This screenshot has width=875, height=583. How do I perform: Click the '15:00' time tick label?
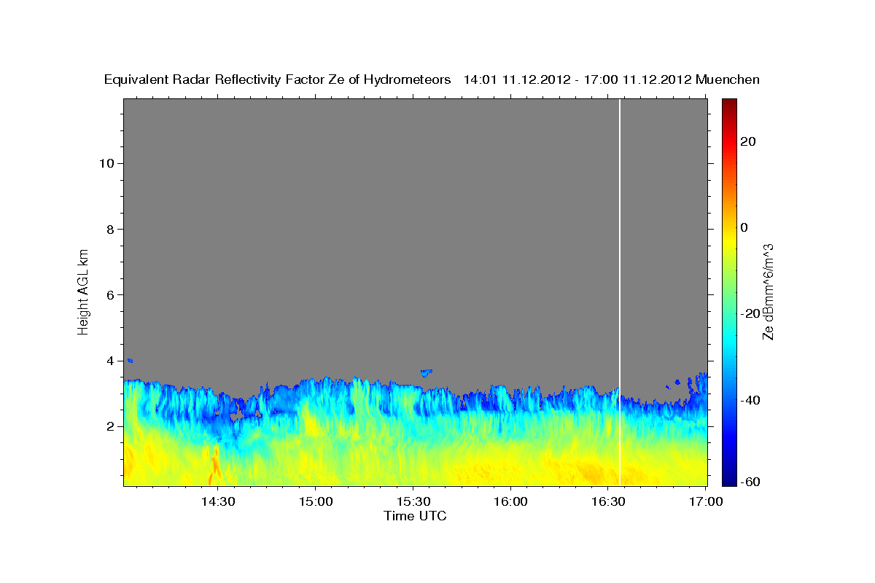click(315, 501)
